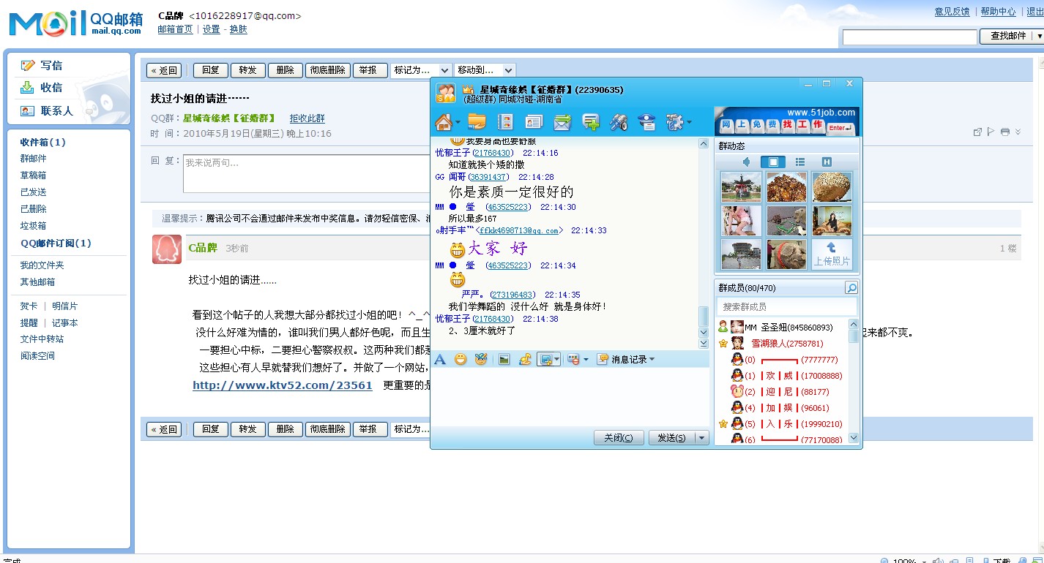Click the top 转发 forward button
Screen dimensions: 1044x563
pos(248,70)
